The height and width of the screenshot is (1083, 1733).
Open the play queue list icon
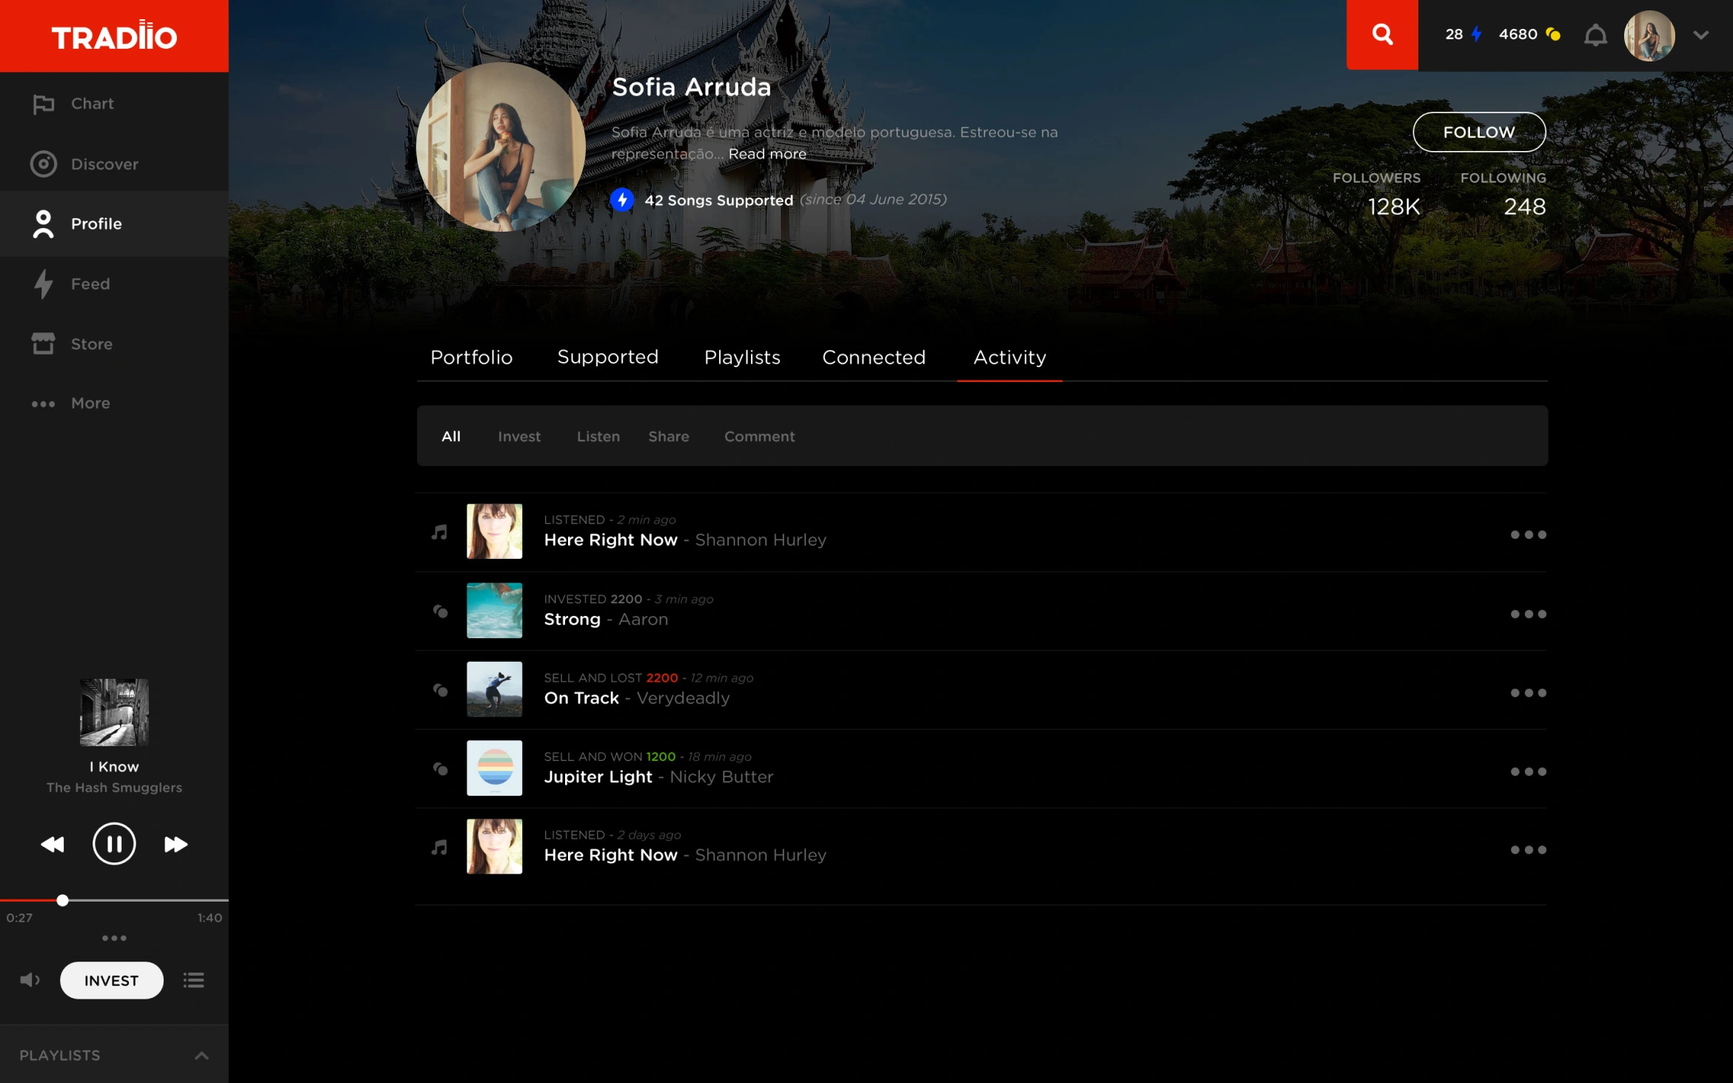tap(194, 980)
